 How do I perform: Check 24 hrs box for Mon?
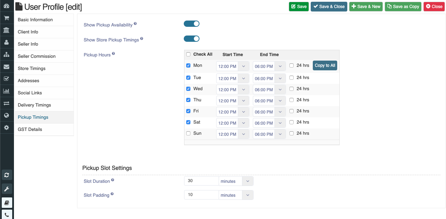tap(292, 65)
